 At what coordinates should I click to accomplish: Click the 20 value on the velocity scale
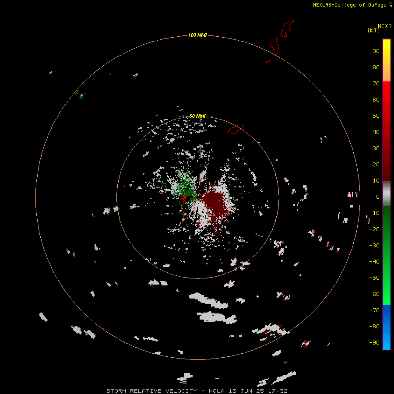point(376,164)
